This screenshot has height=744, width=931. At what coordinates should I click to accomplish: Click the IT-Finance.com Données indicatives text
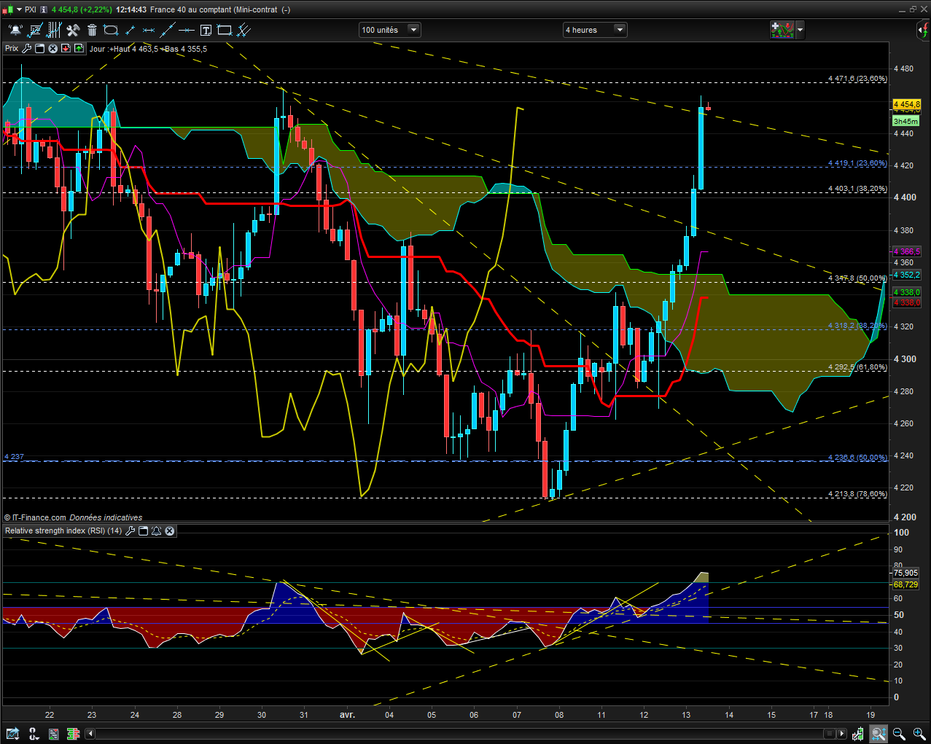point(73,517)
